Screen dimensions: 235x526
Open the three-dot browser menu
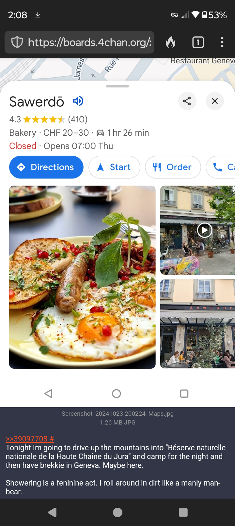pyautogui.click(x=222, y=42)
